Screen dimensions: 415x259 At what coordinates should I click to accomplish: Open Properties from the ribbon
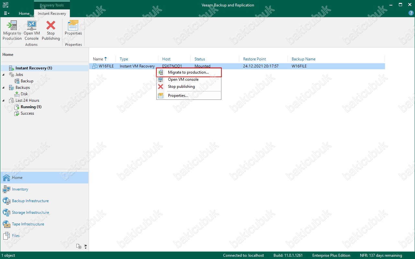[73, 28]
